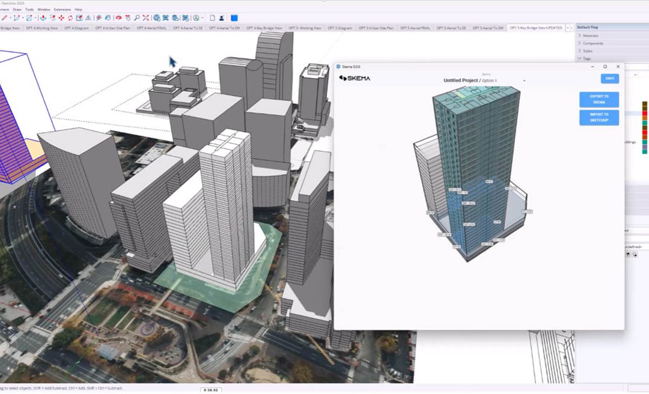Select the Pan hand tool
Image resolution: width=649 pixels, height=394 pixels.
coord(127,18)
